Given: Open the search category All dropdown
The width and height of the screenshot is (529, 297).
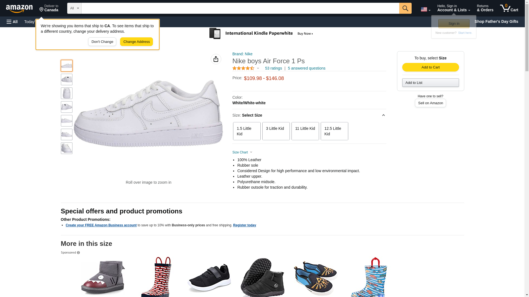Looking at the screenshot, I should 74,8.
